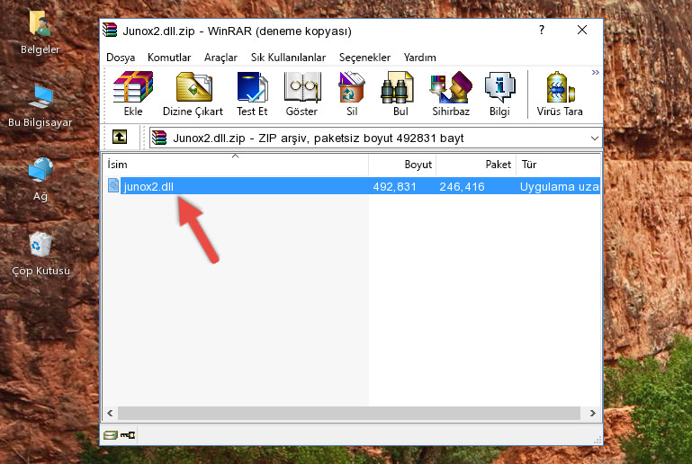Open the Araçlar menu
The height and width of the screenshot is (464, 692).
[220, 58]
